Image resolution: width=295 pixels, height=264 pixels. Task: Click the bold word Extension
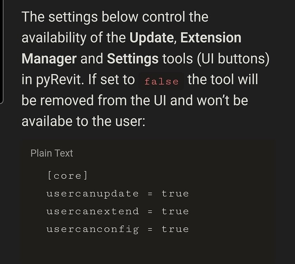coord(211,37)
